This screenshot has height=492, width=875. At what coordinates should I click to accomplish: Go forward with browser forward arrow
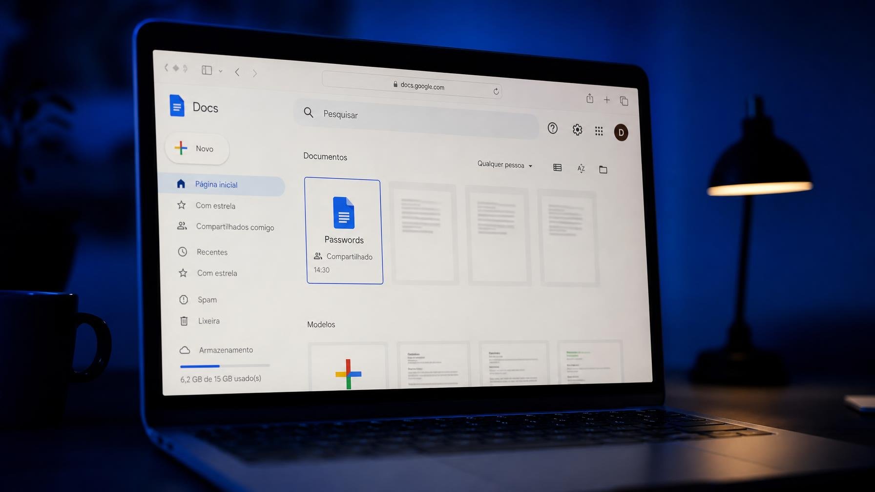coord(254,73)
